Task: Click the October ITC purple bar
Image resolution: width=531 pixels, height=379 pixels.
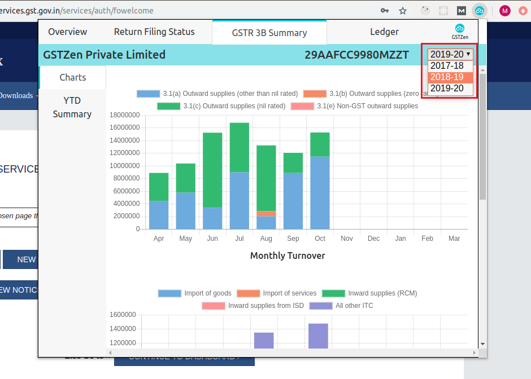Action: 319,336
